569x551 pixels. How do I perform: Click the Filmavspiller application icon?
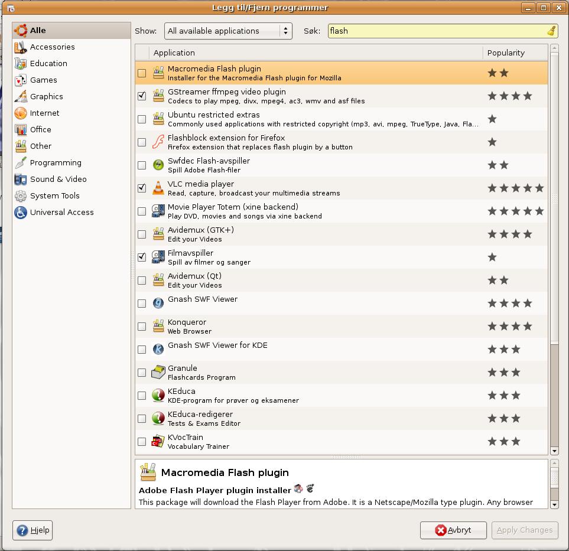pos(158,257)
